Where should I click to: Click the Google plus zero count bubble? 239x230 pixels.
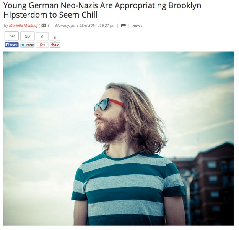pyautogui.click(x=42, y=37)
